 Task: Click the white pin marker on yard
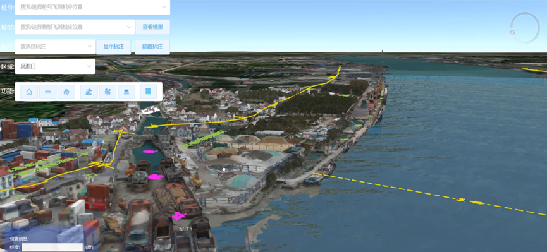[x=224, y=170]
